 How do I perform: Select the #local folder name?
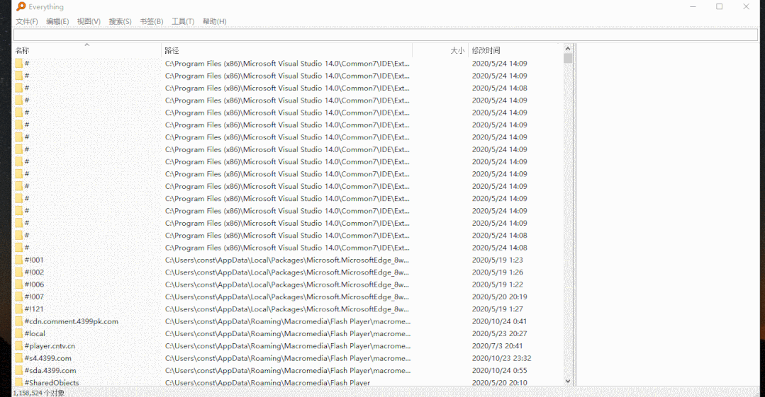(35, 334)
